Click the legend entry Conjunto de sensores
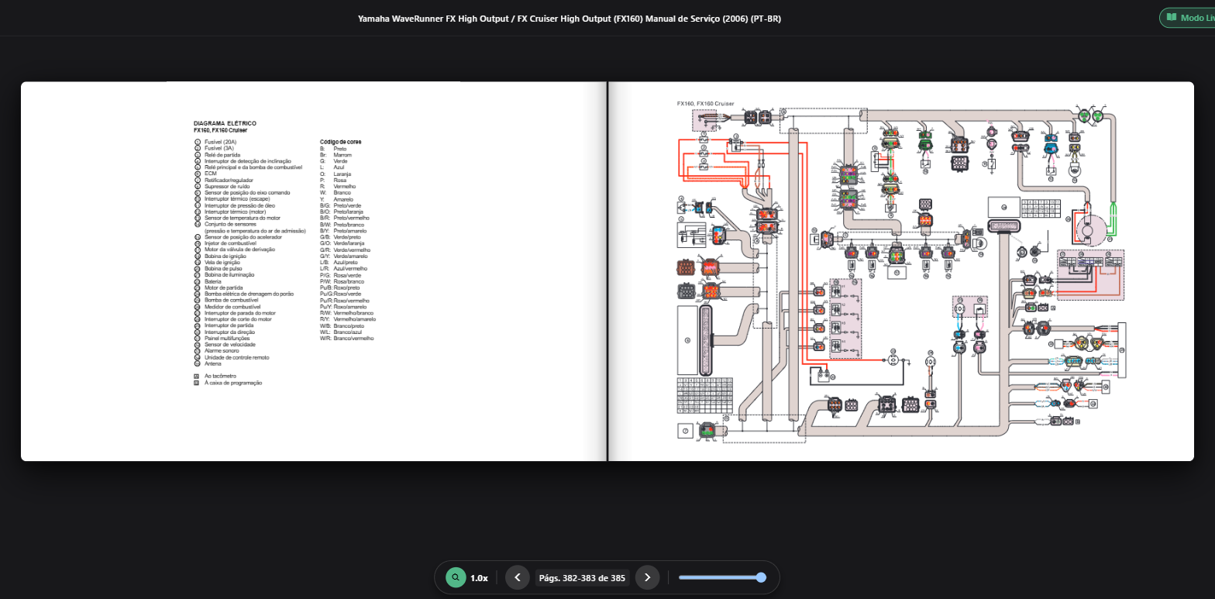 pos(230,224)
